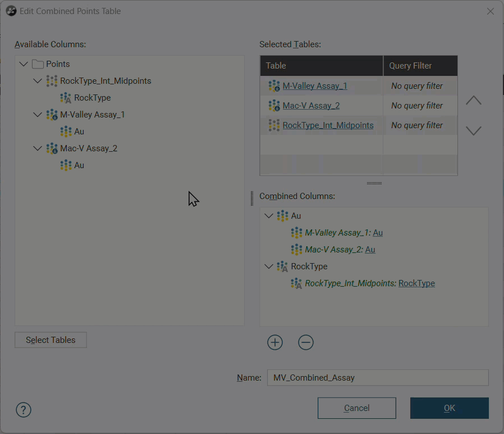
Task: Open help with the question mark icon
Action: [24, 409]
